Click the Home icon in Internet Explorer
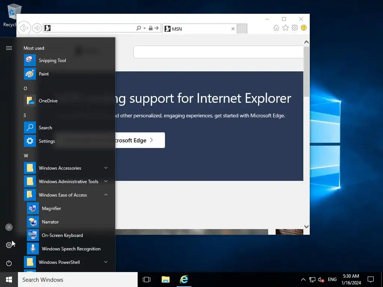This screenshot has width=383, height=287. click(x=276, y=28)
